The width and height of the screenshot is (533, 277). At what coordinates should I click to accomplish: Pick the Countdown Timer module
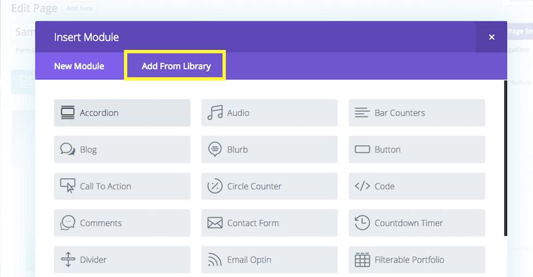(x=417, y=223)
